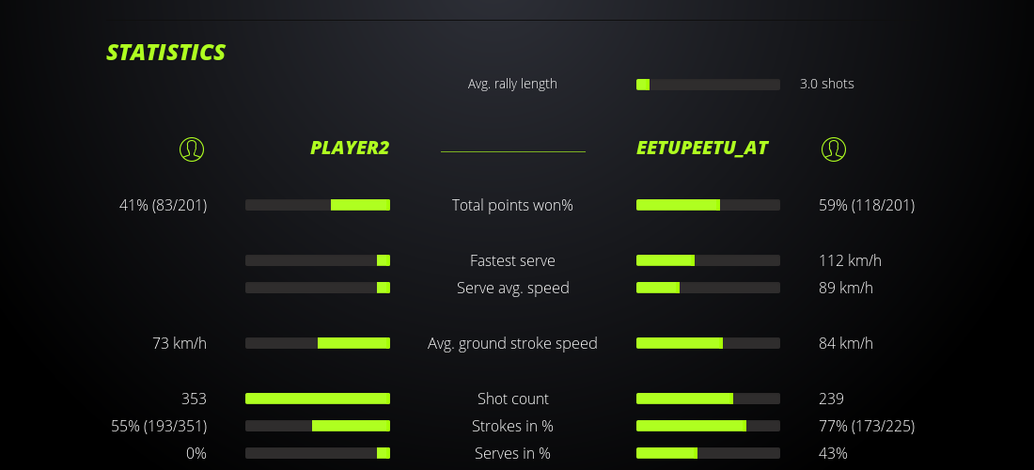Screen dimensions: 1034x470
Task: Select the Fastest serve label
Action: pos(512,260)
